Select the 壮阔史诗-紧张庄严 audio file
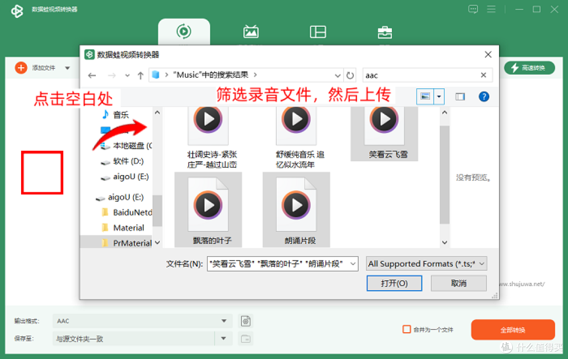Image resolution: width=568 pixels, height=359 pixels. point(208,138)
